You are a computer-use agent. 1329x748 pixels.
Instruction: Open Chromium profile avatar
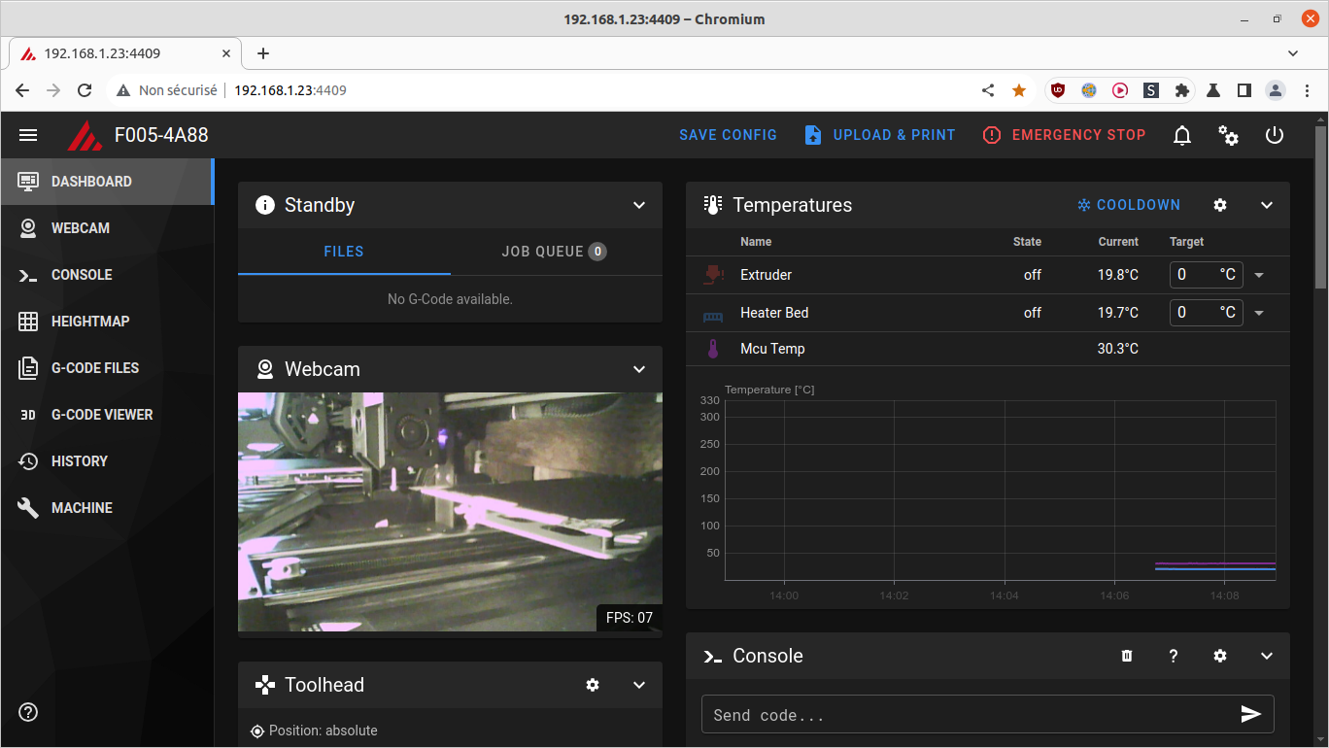point(1276,90)
